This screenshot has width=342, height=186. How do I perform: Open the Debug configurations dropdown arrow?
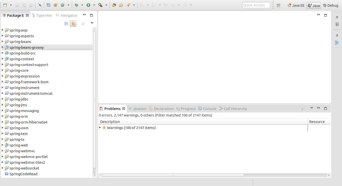pos(82,5)
